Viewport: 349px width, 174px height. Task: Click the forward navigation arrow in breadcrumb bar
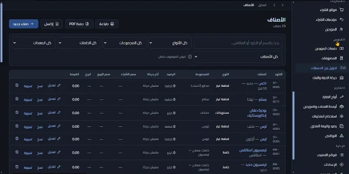click(274, 5)
